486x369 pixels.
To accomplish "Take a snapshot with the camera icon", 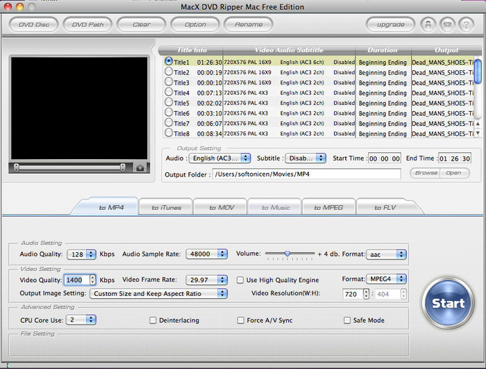I will pyautogui.click(x=140, y=167).
